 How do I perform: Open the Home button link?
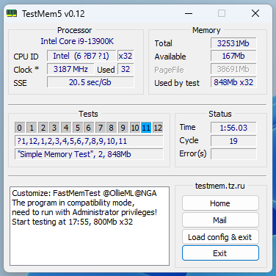pos(220,203)
